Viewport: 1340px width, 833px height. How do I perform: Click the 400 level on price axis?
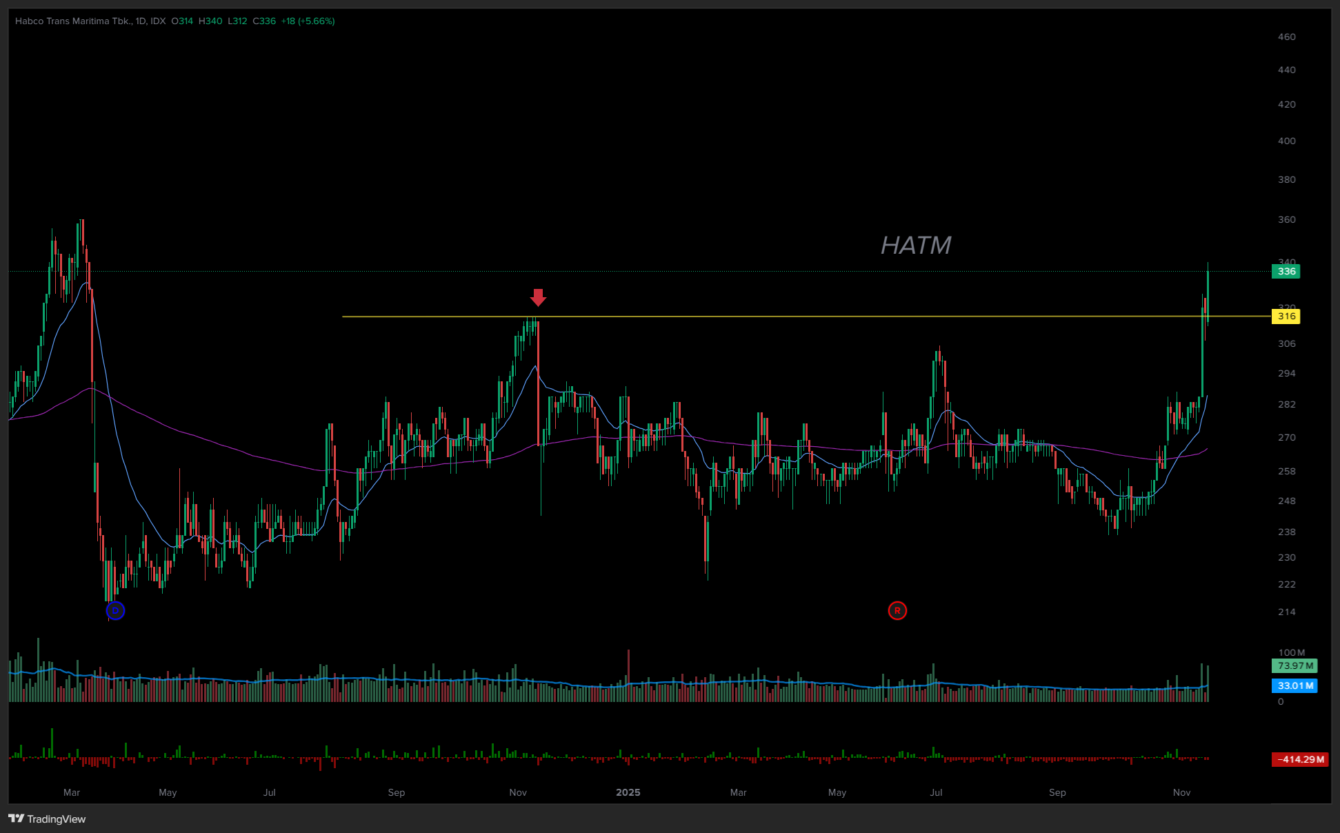(x=1286, y=141)
